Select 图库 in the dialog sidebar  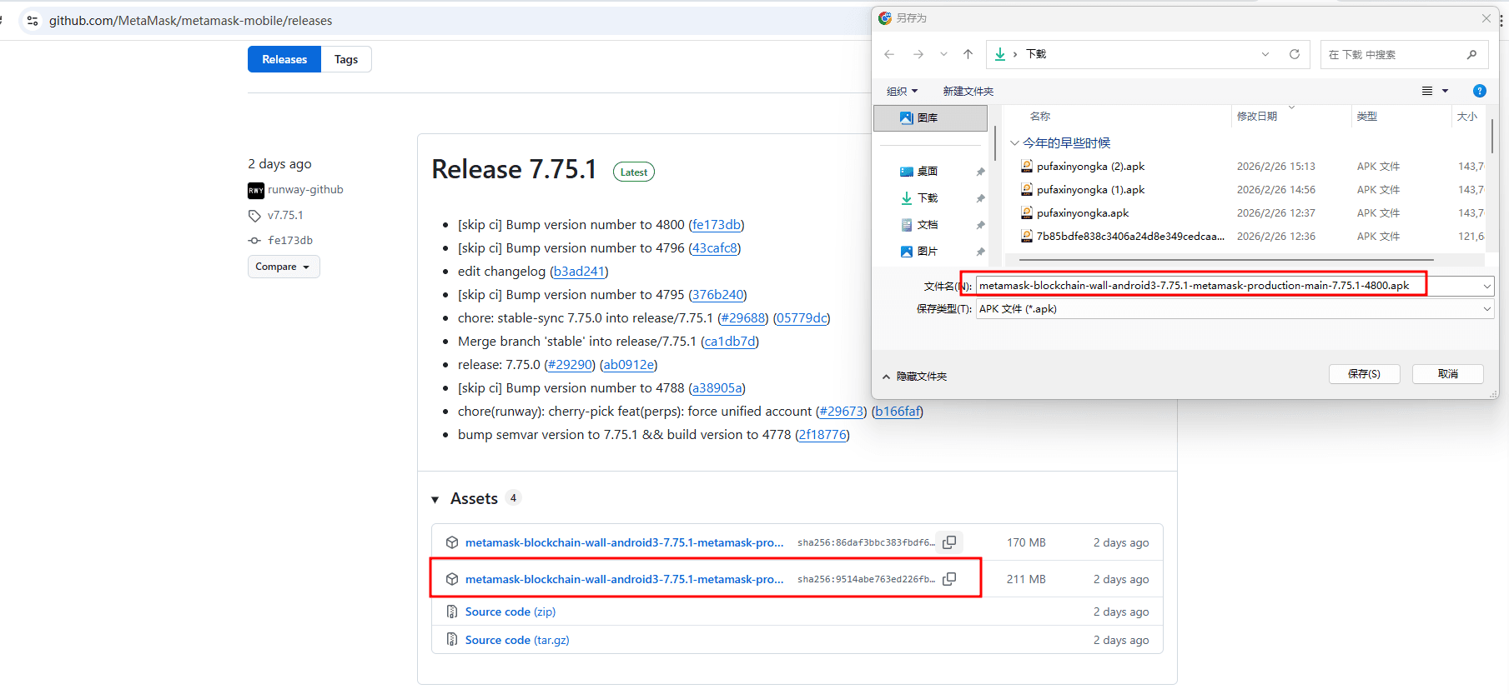pos(930,118)
